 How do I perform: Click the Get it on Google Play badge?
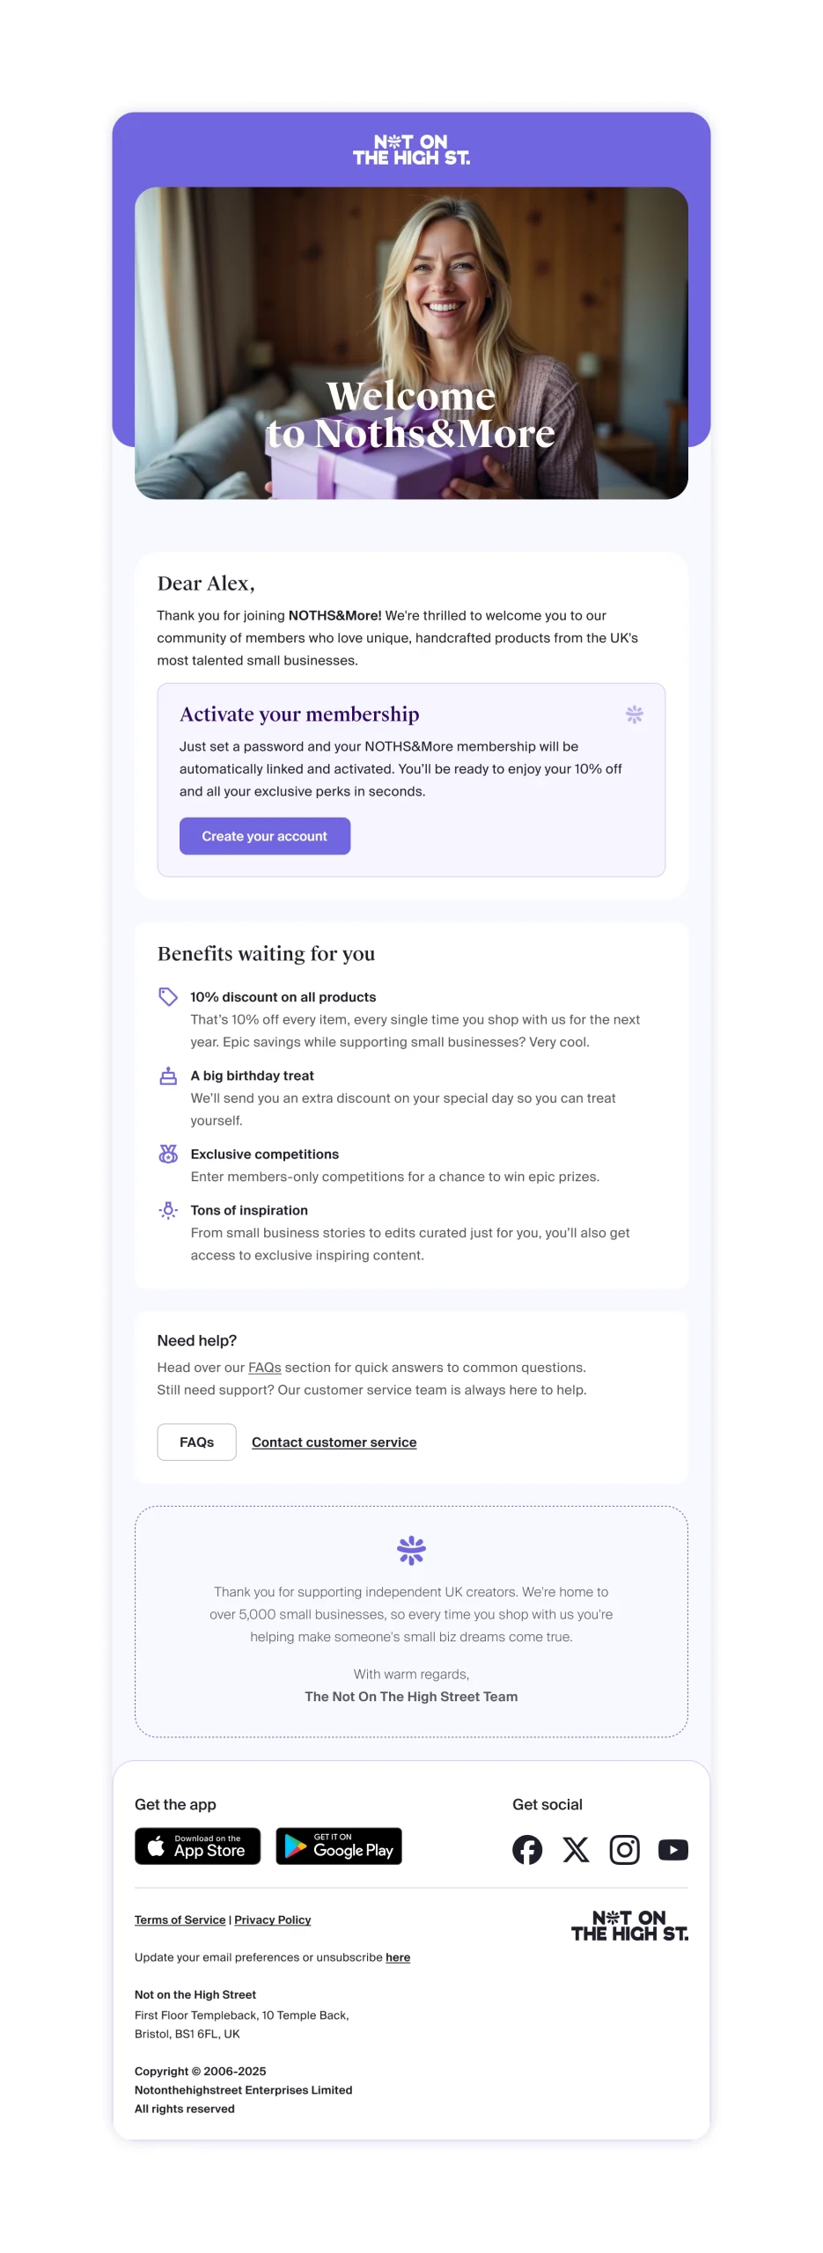[x=339, y=1846]
